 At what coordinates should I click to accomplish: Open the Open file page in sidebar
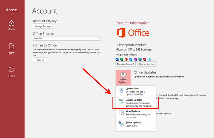[12, 72]
